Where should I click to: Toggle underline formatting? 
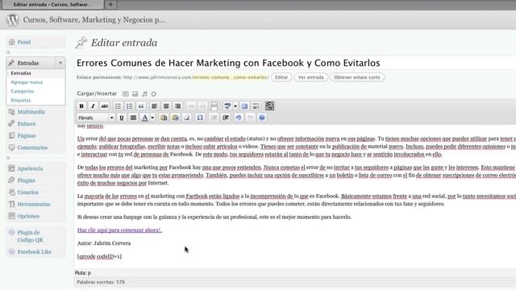(122, 118)
